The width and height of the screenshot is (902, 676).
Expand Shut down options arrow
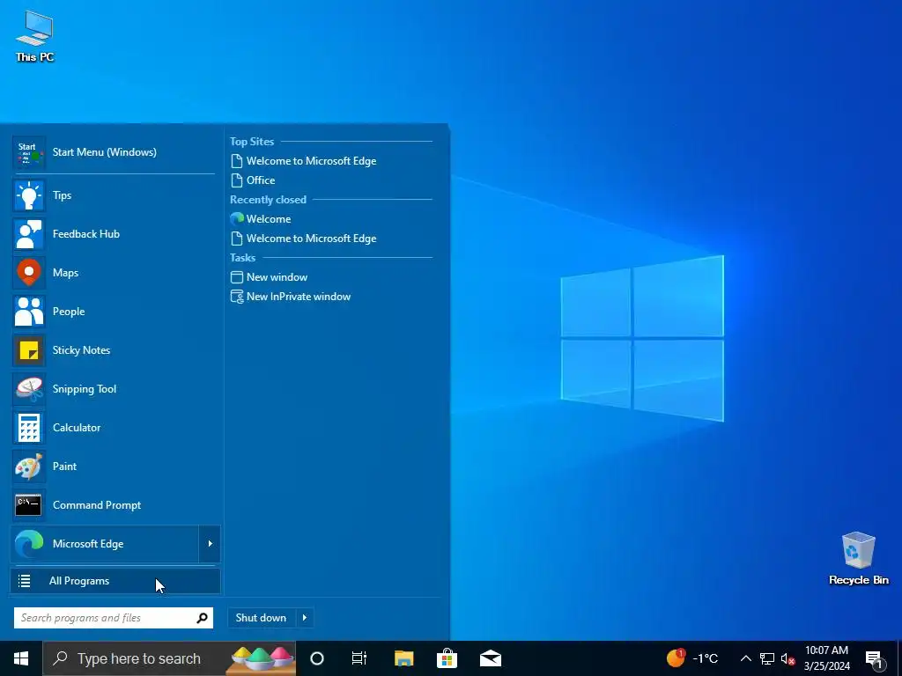tap(304, 618)
